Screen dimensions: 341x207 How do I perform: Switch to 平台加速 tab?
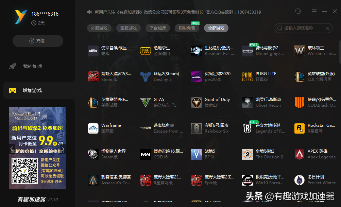pos(158,28)
